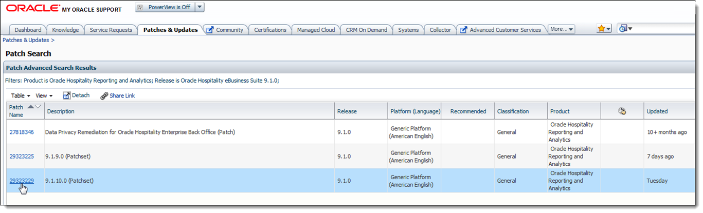The width and height of the screenshot is (703, 213).
Task: Click the Recommended column header
Action: (x=468, y=111)
